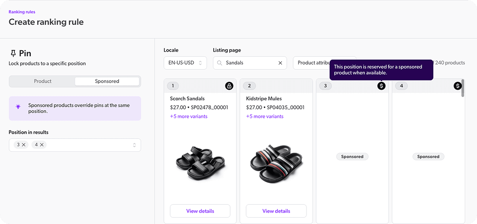This screenshot has width=477, height=224.
Task: Remove position 4 chip from results
Action: pyautogui.click(x=42, y=145)
